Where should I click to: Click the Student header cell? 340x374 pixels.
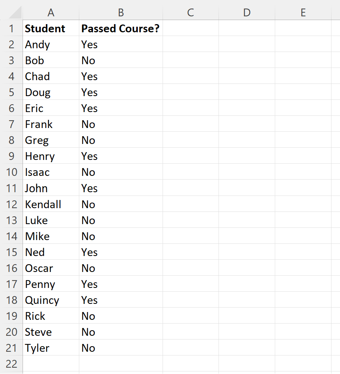click(51, 29)
